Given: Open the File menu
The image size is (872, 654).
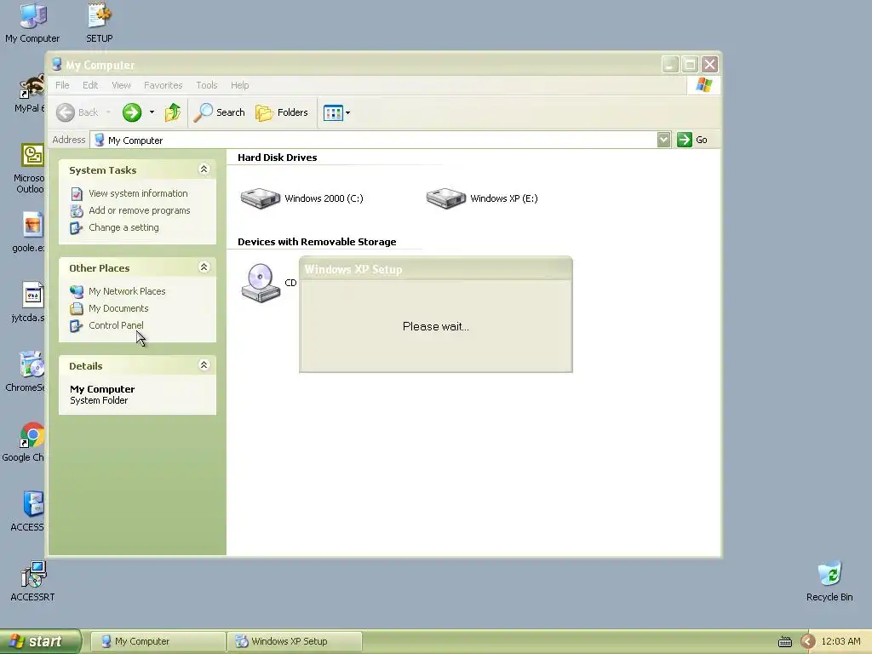Looking at the screenshot, I should pyautogui.click(x=62, y=85).
